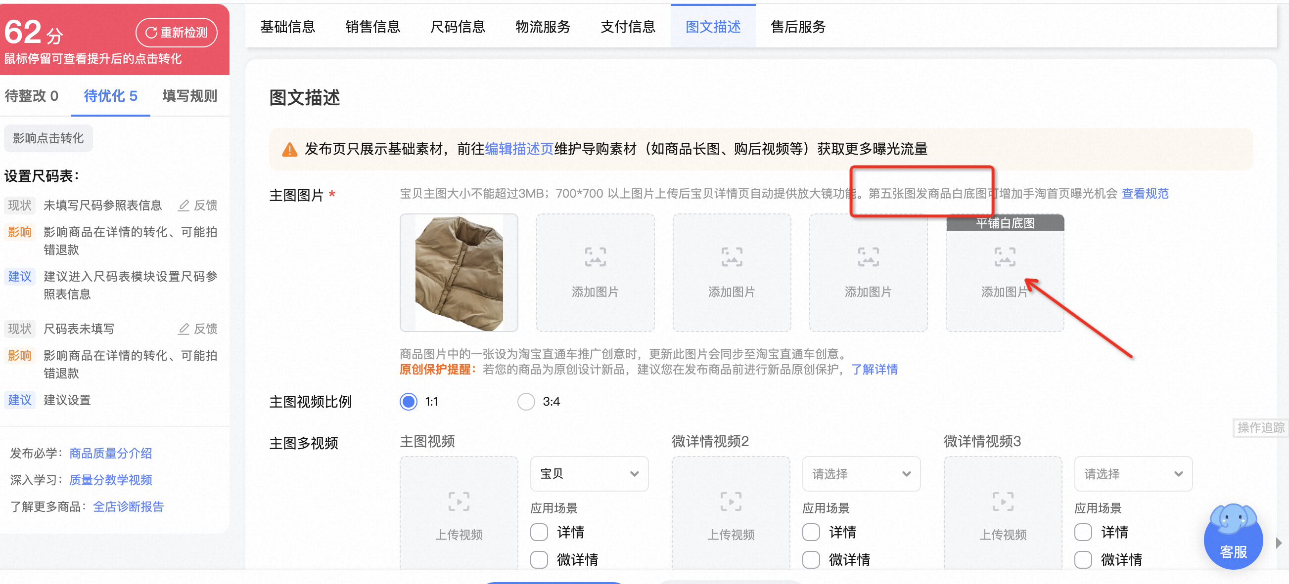
Task: Open the 请选择 dropdown for 微详情视频3
Action: click(1133, 473)
